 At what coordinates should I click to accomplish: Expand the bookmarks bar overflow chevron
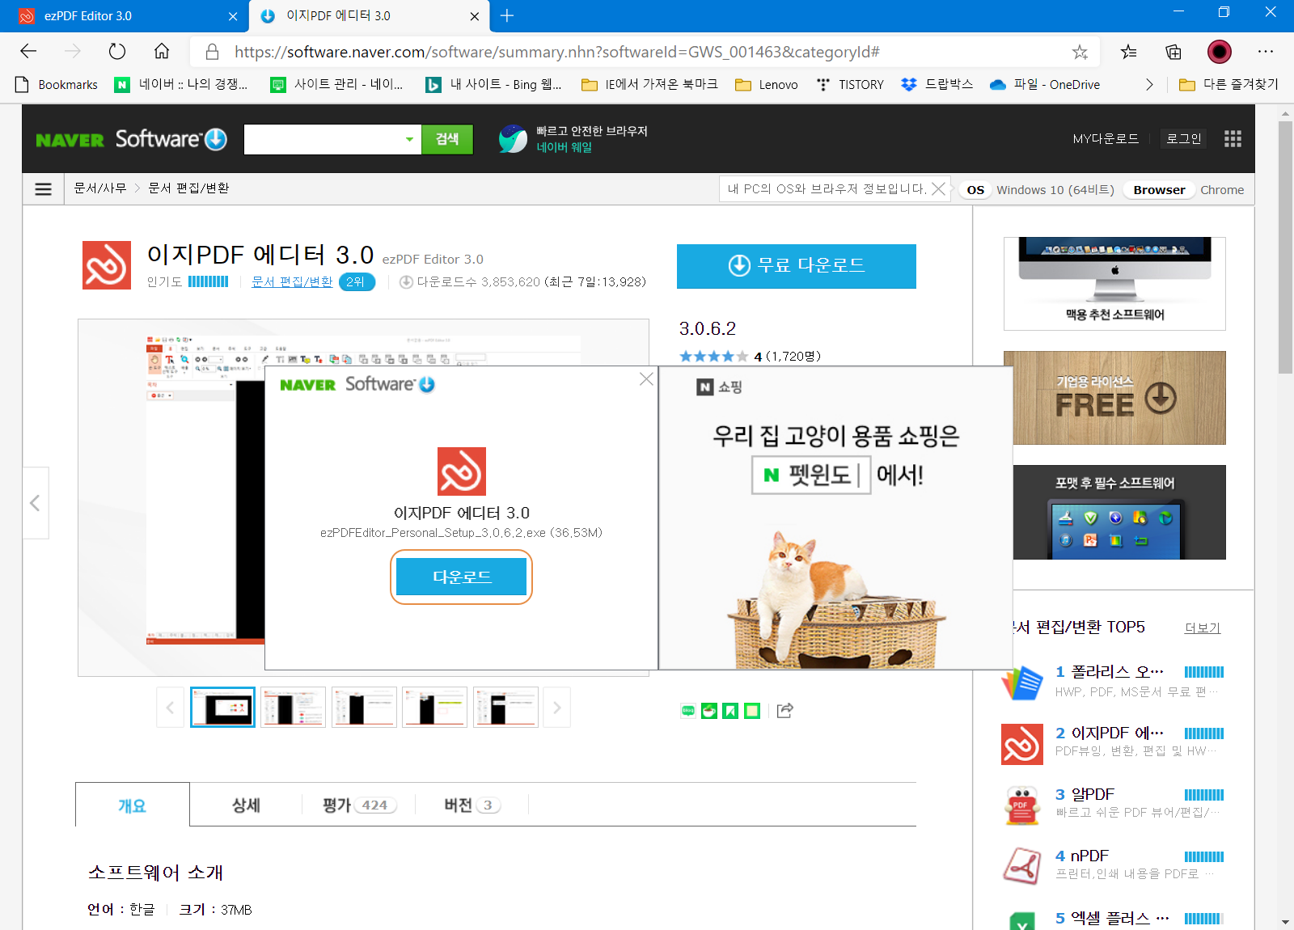coord(1149,84)
